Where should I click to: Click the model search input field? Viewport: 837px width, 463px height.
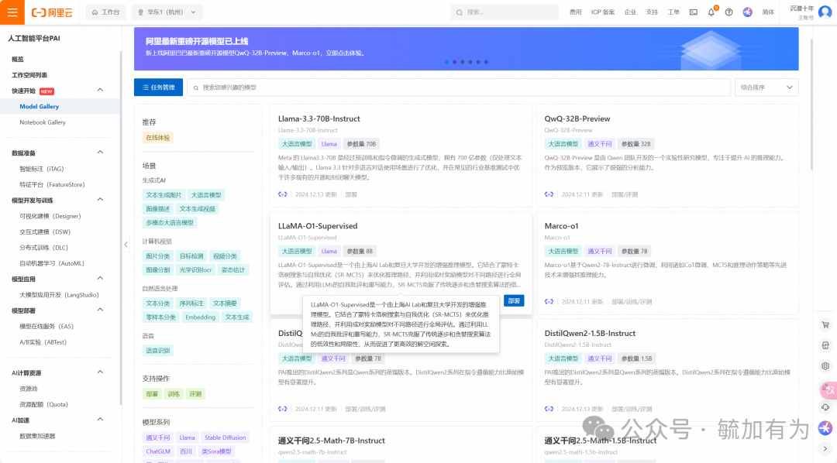(459, 87)
